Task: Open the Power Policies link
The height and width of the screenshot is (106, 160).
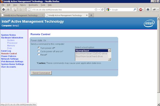Action: coord(9,56)
